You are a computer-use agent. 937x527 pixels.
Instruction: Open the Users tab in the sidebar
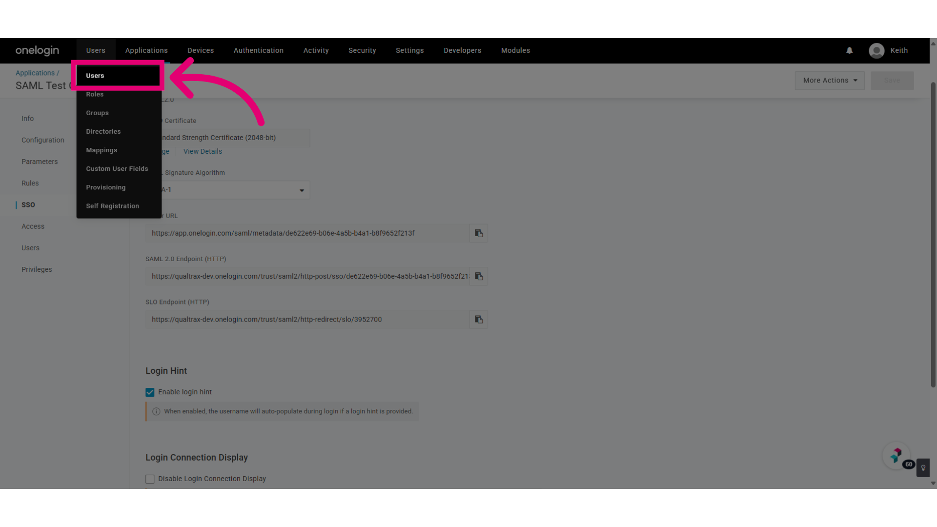(31, 248)
